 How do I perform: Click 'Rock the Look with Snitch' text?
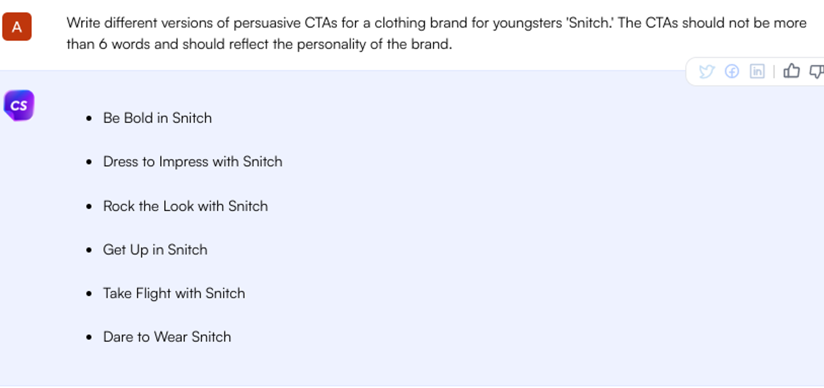185,206
